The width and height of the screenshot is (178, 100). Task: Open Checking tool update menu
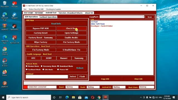[x=53, y=9]
